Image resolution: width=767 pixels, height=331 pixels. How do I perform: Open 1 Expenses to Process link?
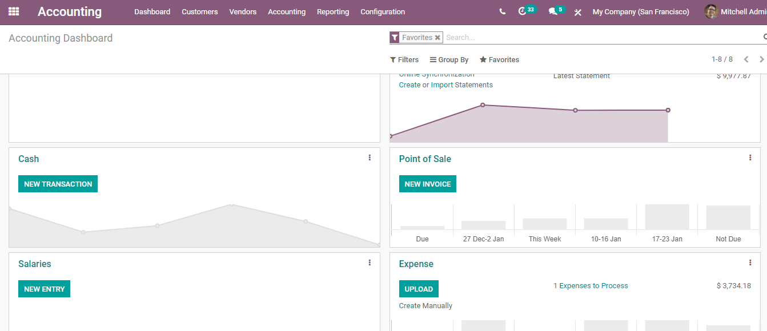(x=591, y=286)
